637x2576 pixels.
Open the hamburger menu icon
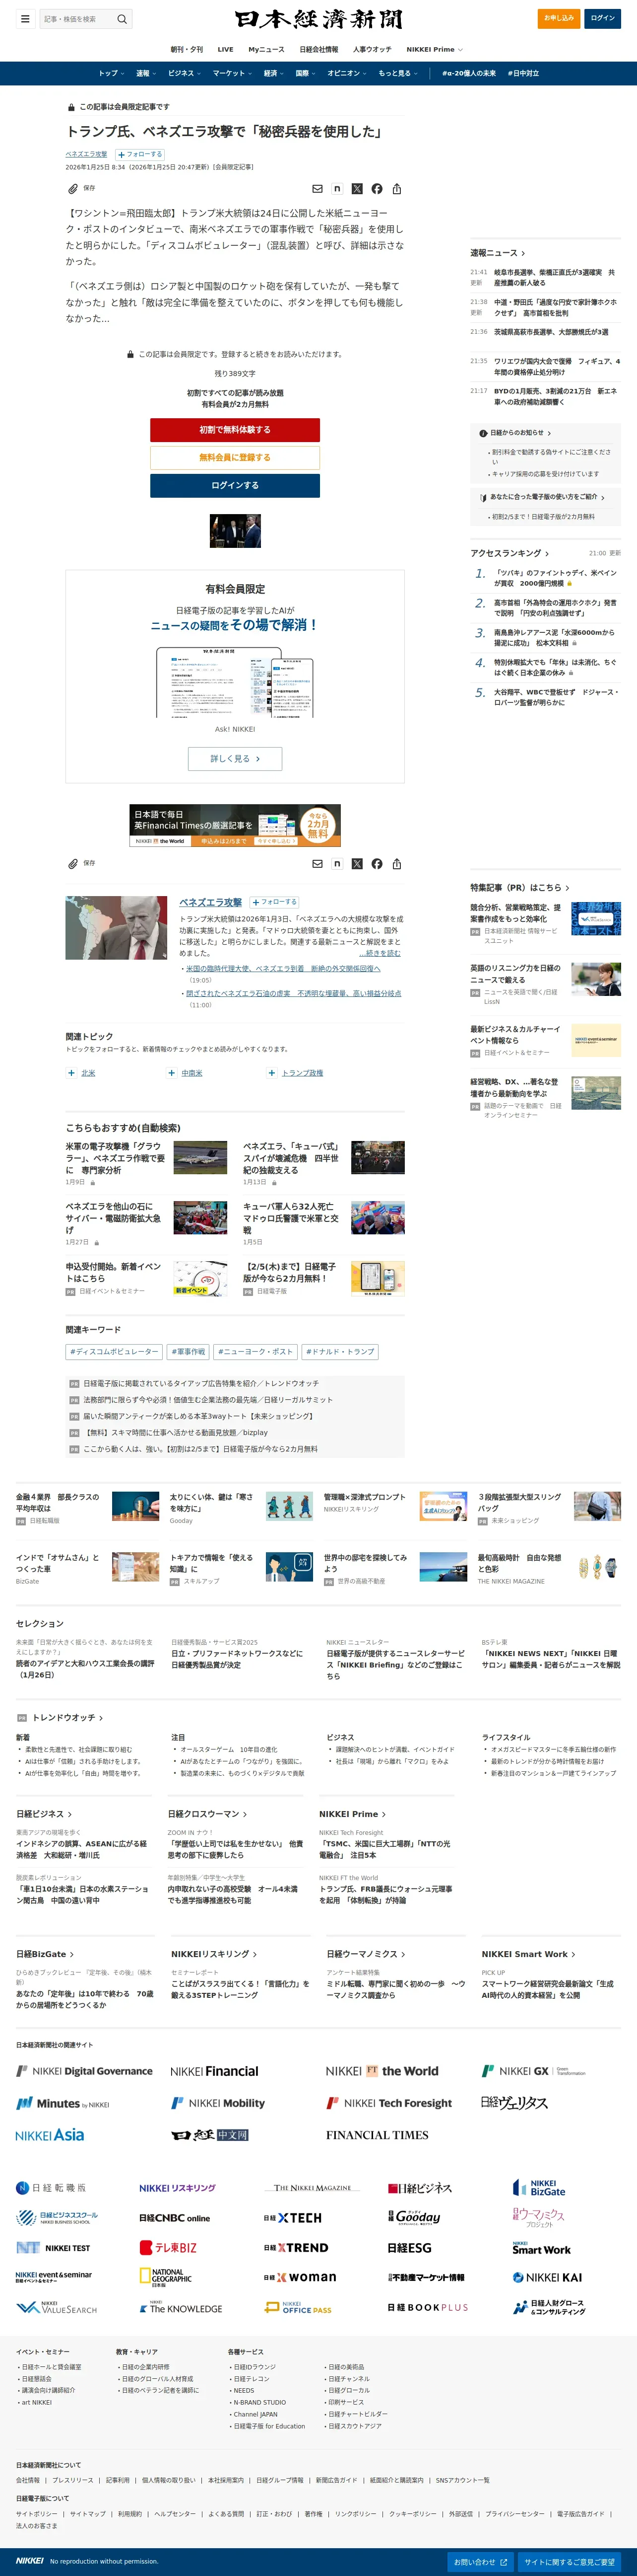[x=25, y=18]
